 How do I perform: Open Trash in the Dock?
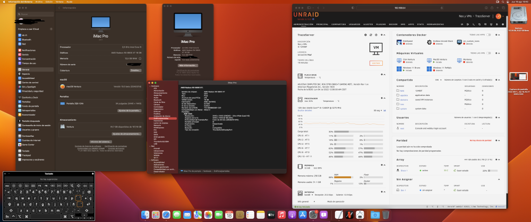pyautogui.click(x=386, y=215)
